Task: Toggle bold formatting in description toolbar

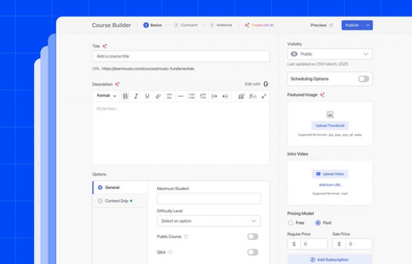Action: click(125, 96)
